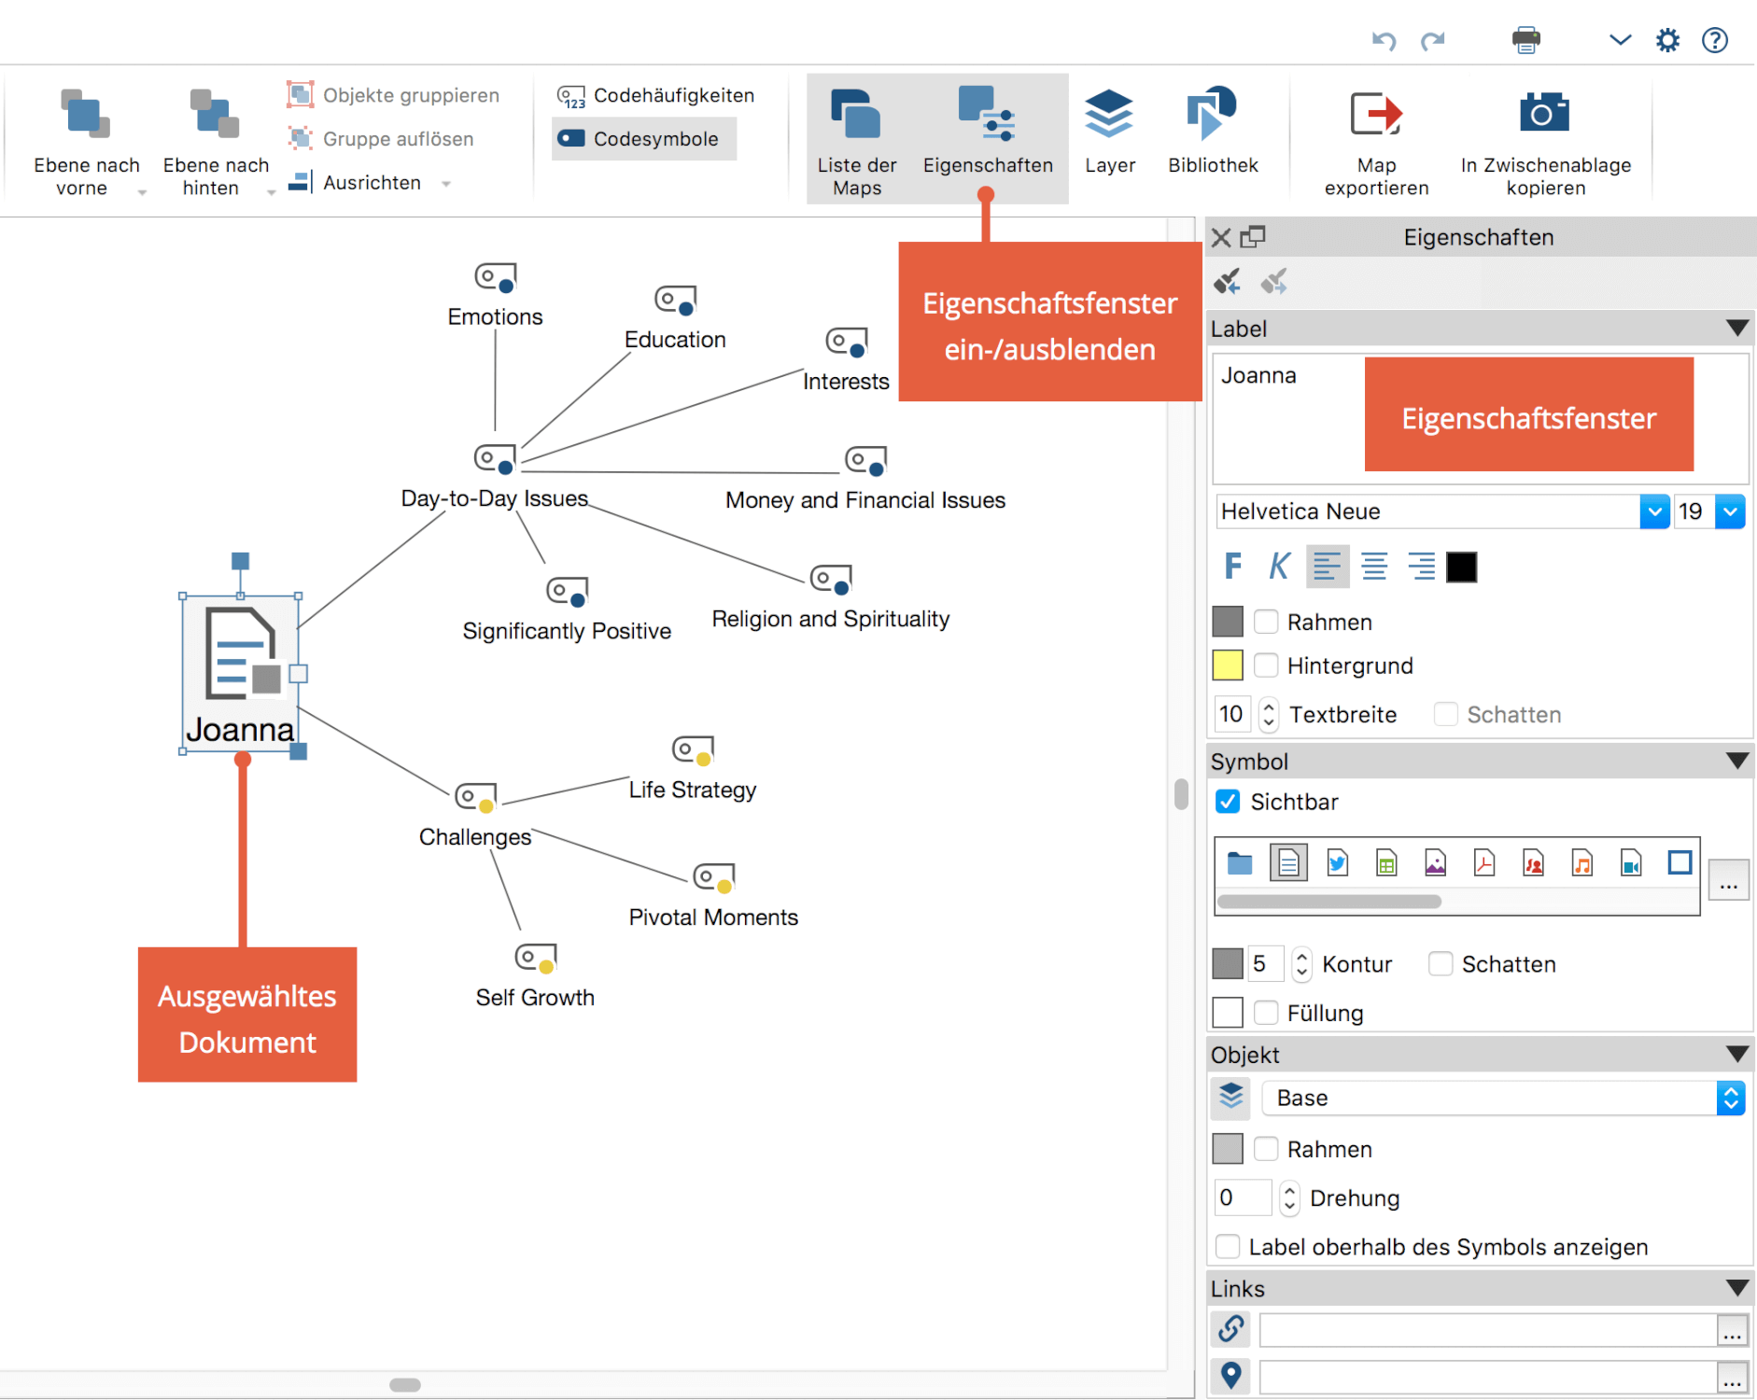Select the PDF document symbol
Screen dimensions: 1757x1400
1483,863
